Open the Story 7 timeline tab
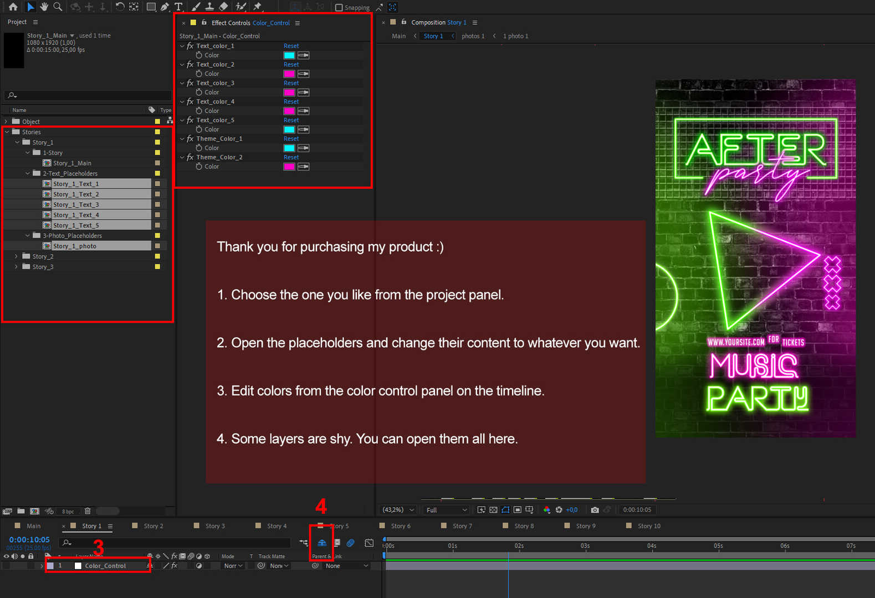The image size is (875, 598). click(462, 526)
